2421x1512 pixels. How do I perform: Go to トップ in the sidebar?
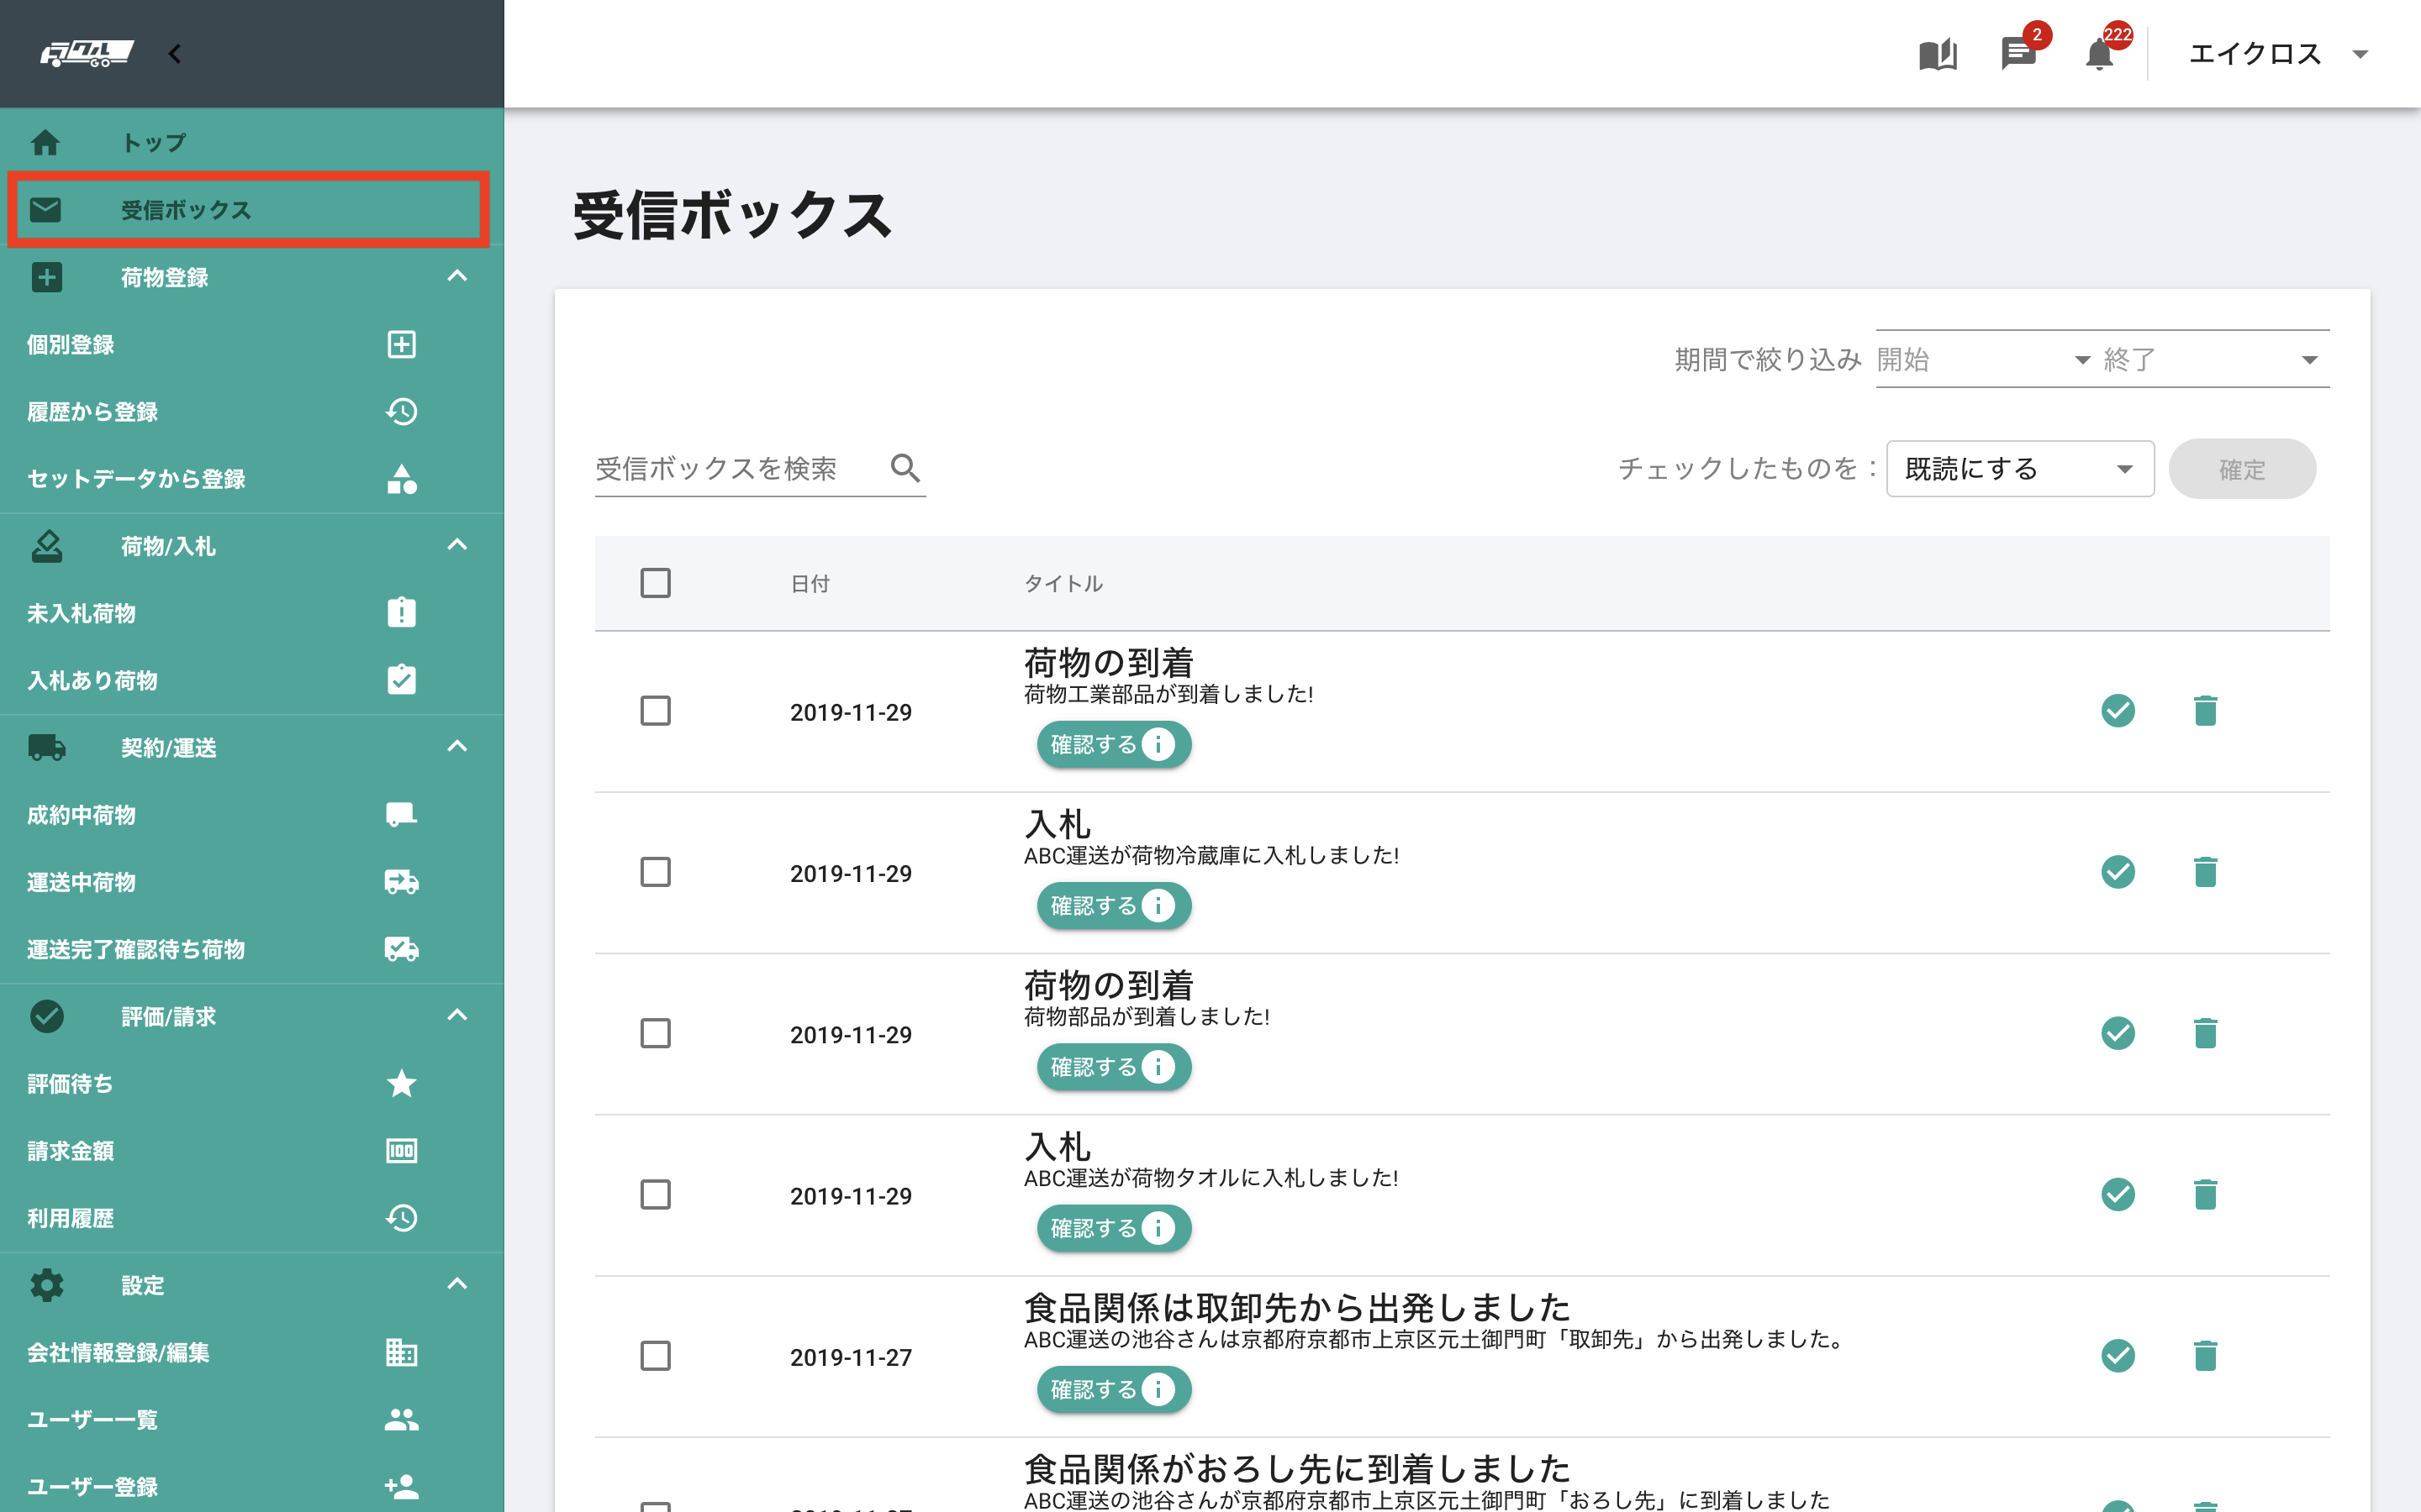pos(252,143)
